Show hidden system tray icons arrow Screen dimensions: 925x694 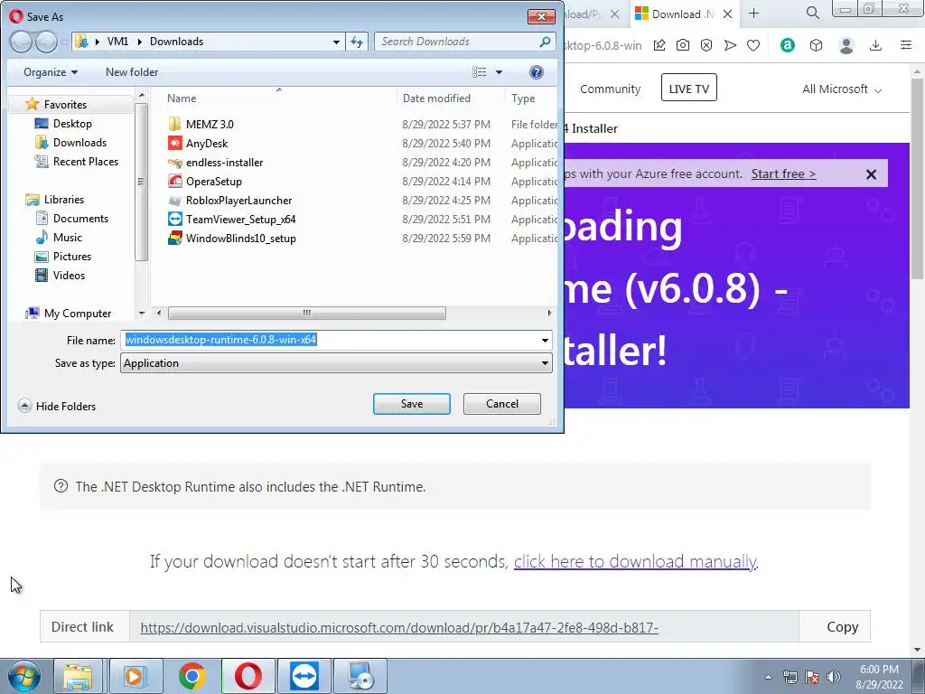click(x=768, y=677)
